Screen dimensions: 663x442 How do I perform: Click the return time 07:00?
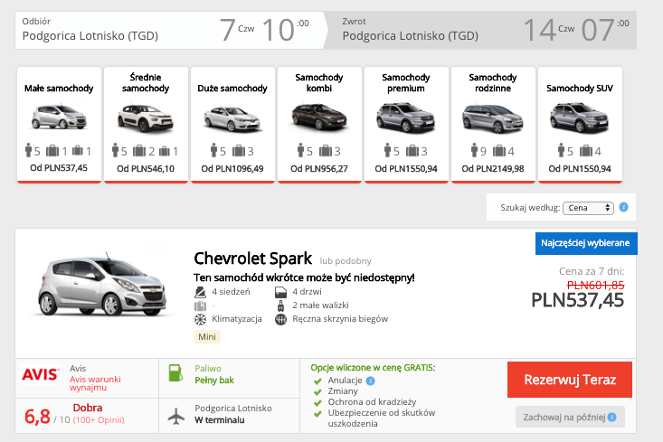tap(605, 30)
